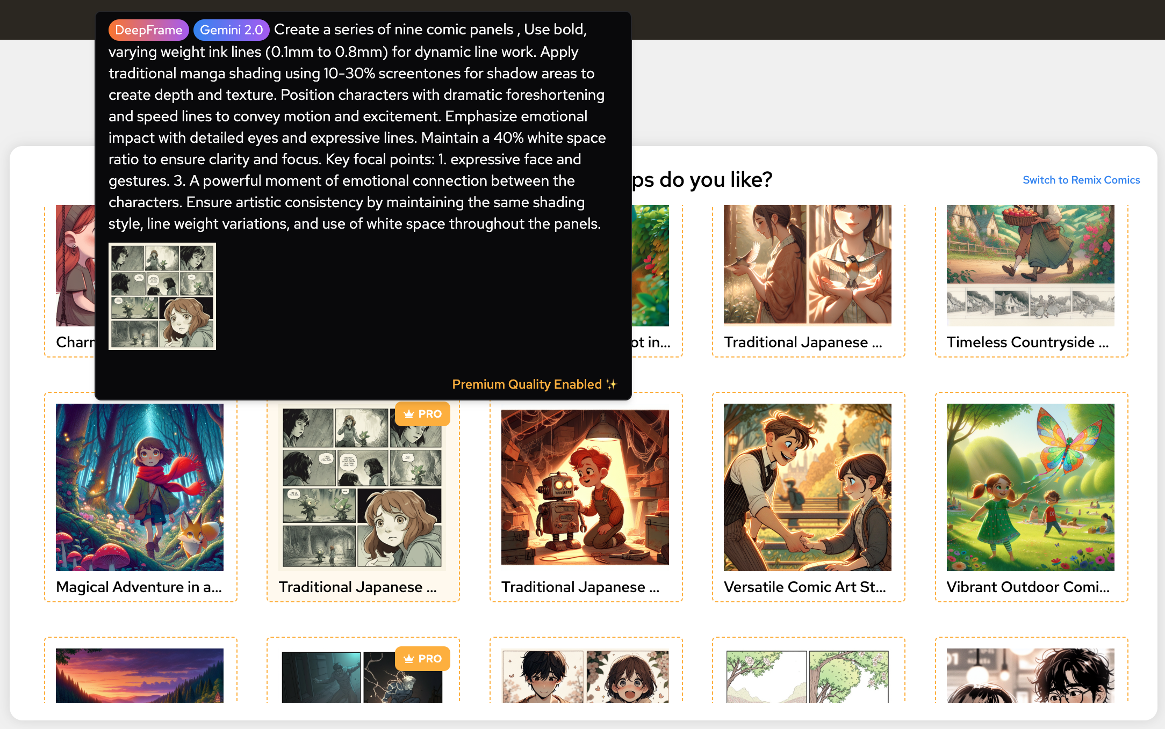Click the sparkle icon next to Premium Quality Enabled
The height and width of the screenshot is (729, 1165).
pos(612,384)
